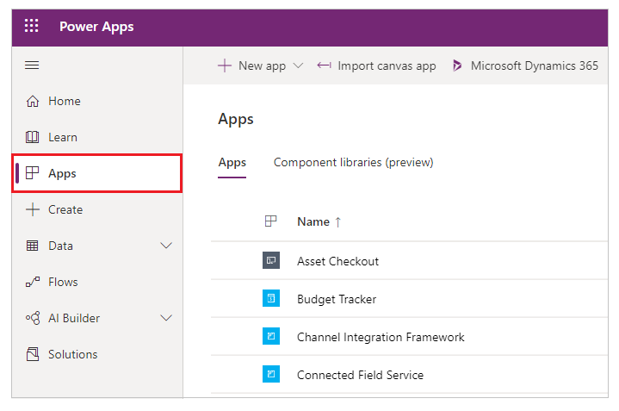This screenshot has height=411, width=619.
Task: Collapse the navigation with hamburger icon
Action: coord(32,65)
